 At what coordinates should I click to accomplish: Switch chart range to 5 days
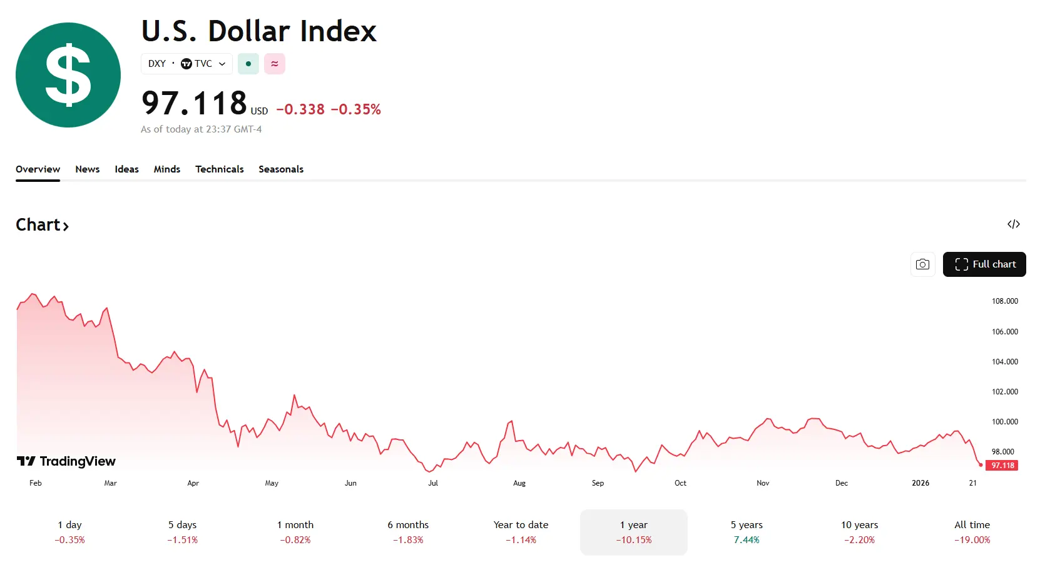pos(182,532)
